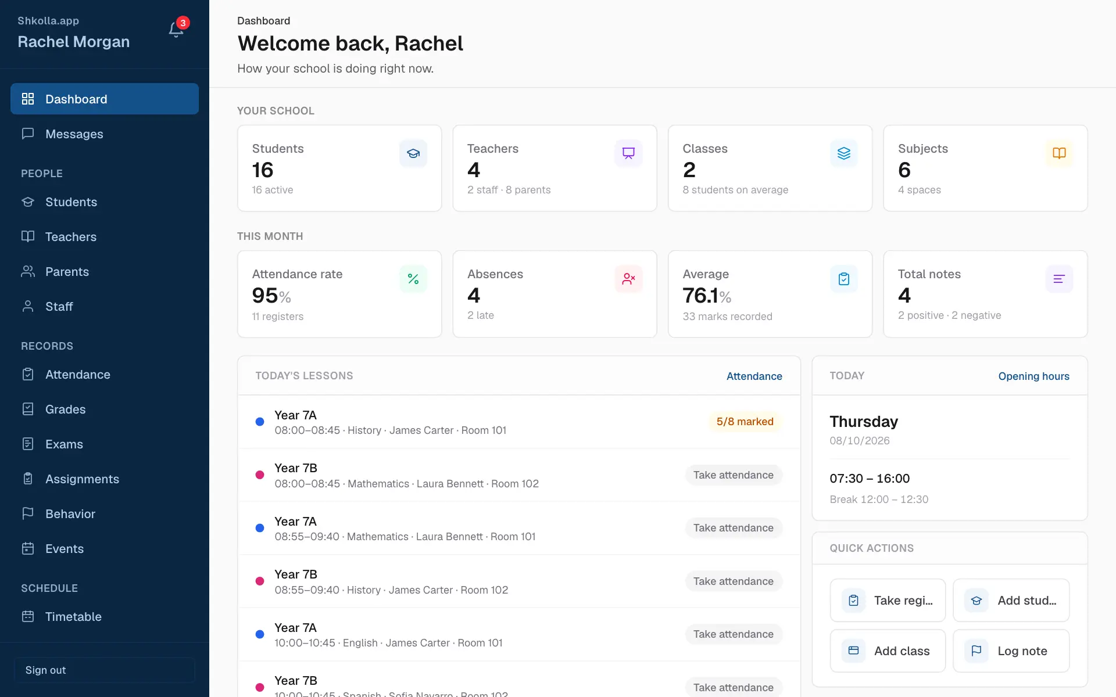Open the Attendance rate 95% card
Screen dimensions: 1116x697
pos(339,294)
